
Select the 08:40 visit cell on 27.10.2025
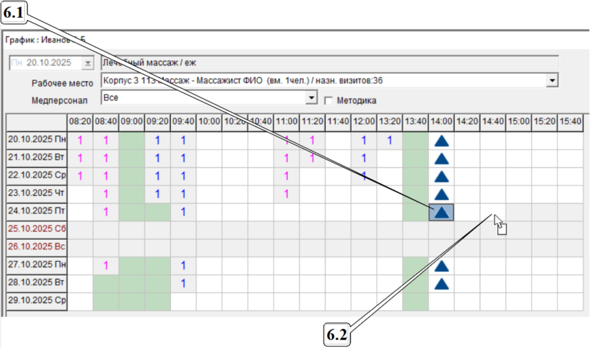[106, 265]
